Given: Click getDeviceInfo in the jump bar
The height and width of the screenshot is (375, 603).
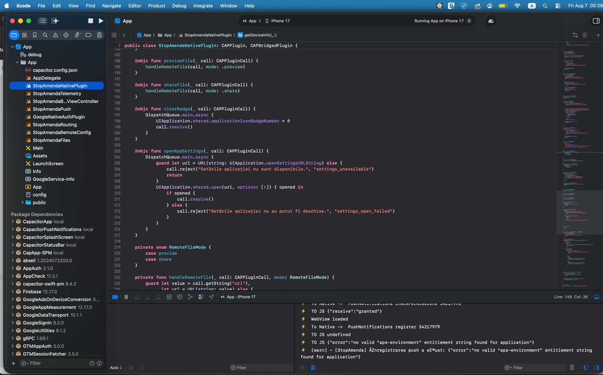Looking at the screenshot, I should 257,35.
